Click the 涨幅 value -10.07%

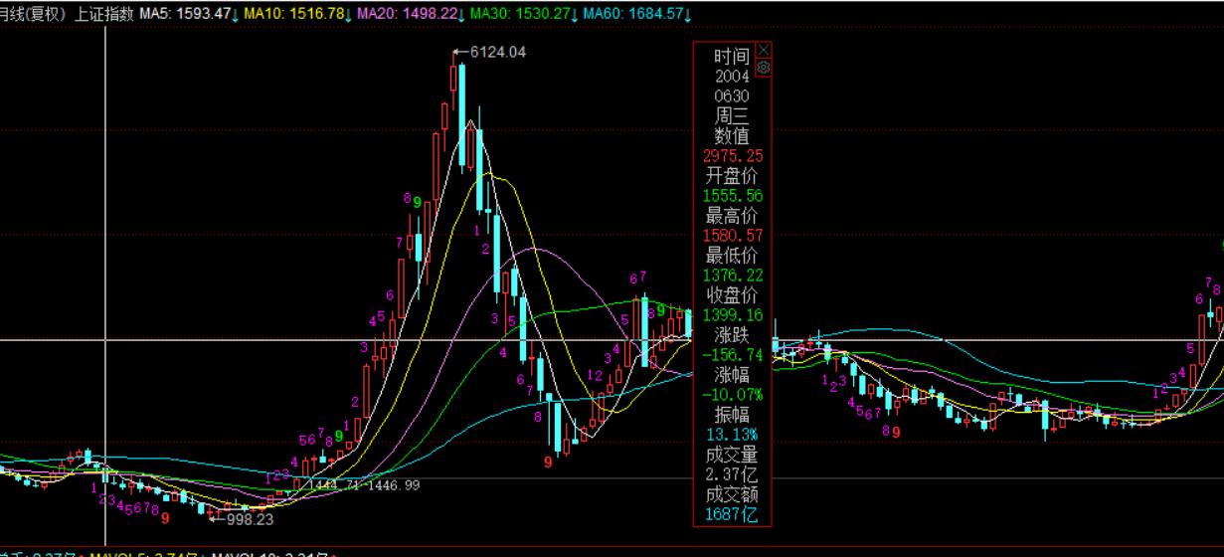pos(732,395)
